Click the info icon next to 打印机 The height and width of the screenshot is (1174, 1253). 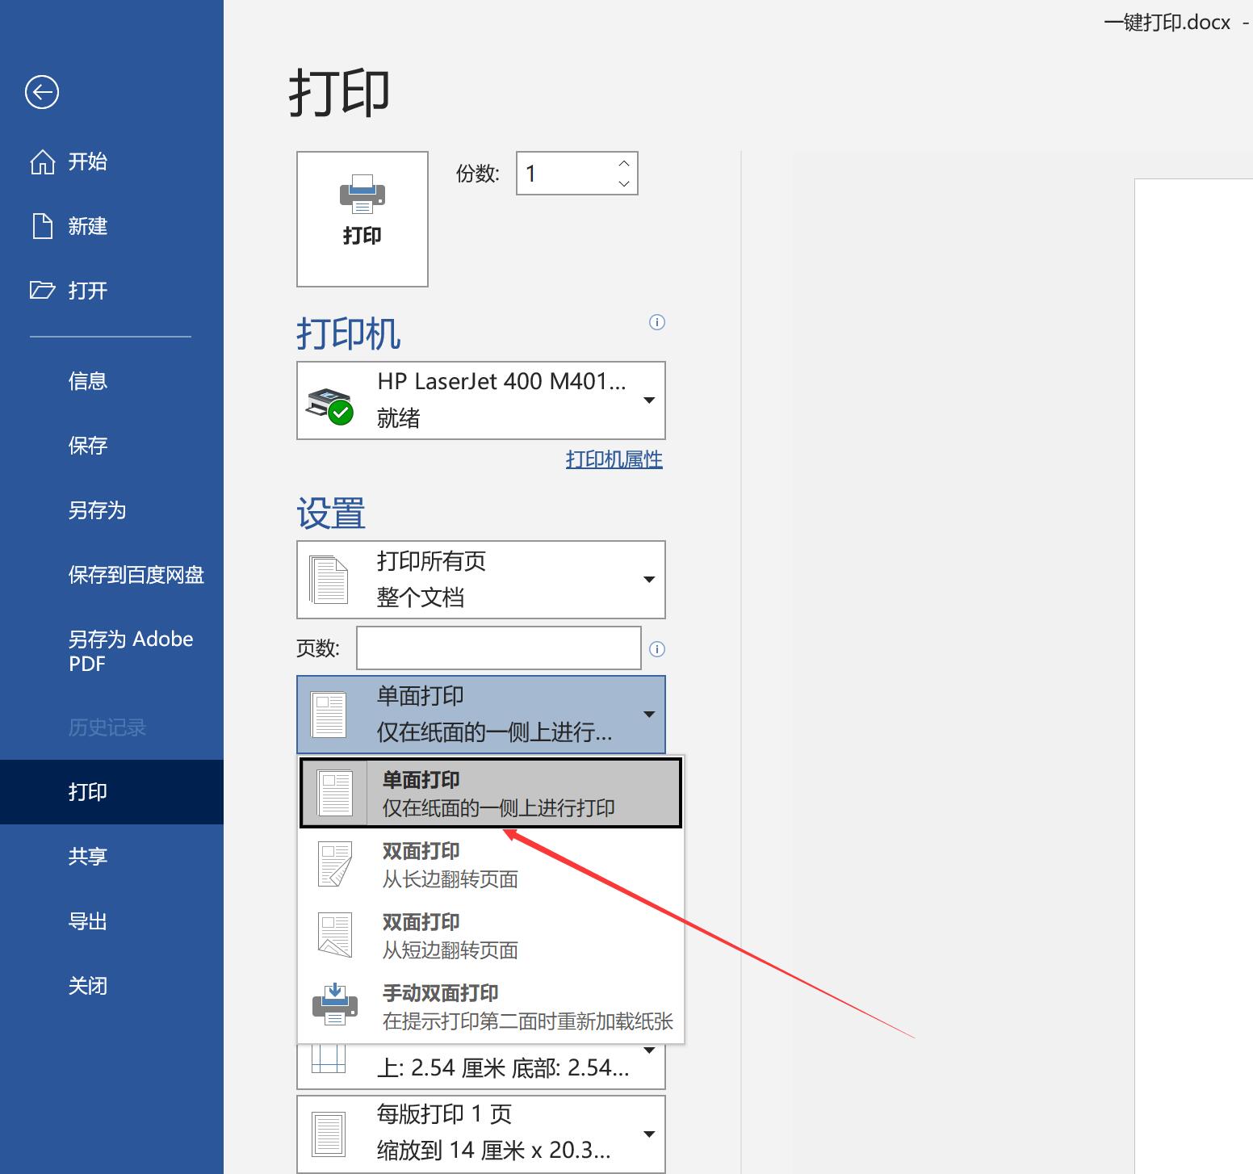657,322
